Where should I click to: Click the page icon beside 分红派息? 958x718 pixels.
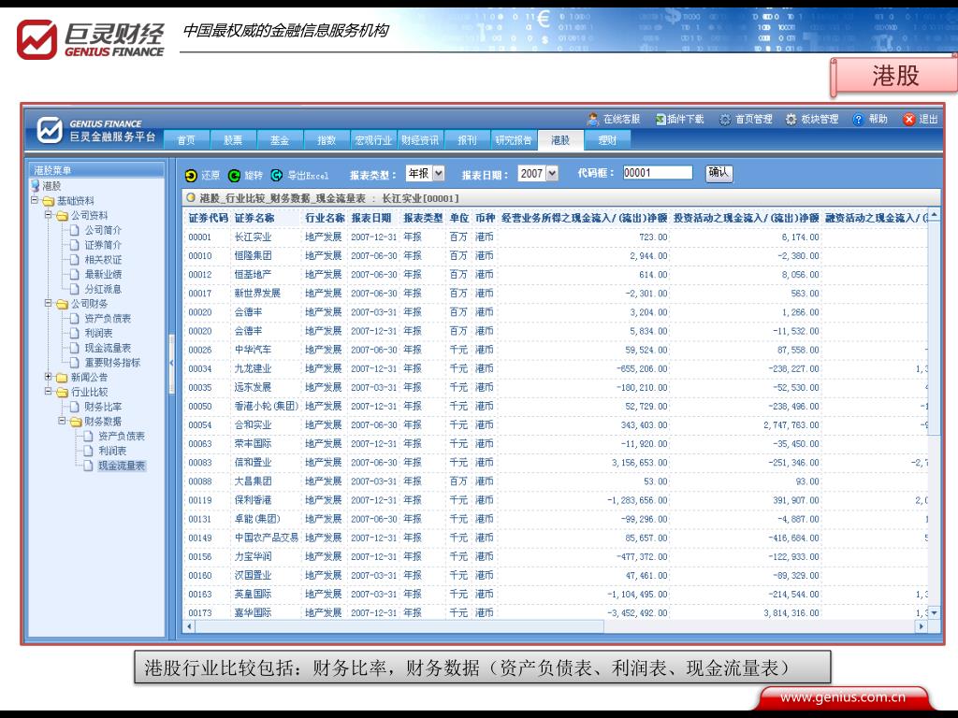74,289
